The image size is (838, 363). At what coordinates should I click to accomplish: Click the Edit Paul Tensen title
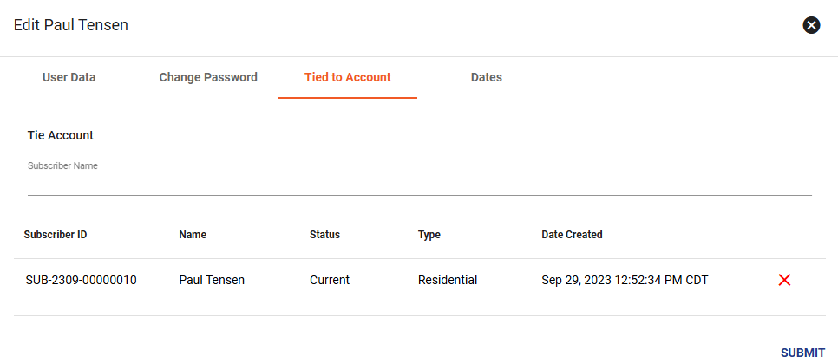coord(70,25)
